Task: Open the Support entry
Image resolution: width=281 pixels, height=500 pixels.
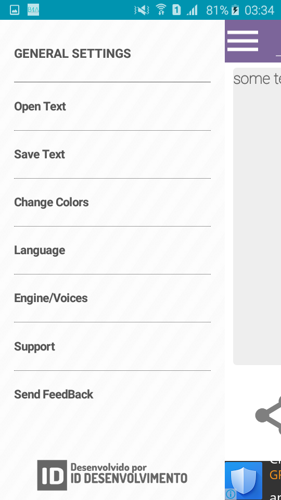Action: click(x=112, y=346)
